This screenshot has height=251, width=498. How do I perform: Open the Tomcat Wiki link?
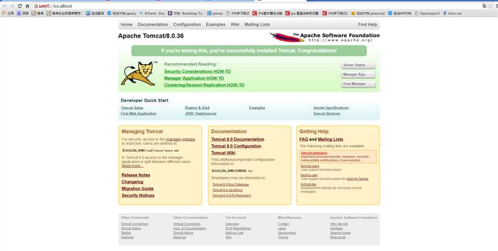(223, 153)
